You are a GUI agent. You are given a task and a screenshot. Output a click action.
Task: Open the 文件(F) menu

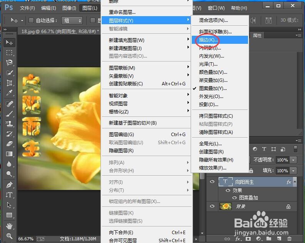click(x=27, y=8)
